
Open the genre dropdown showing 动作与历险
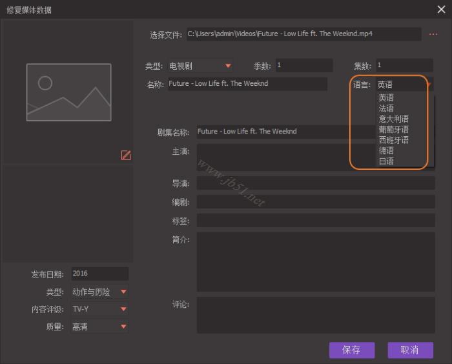(99, 292)
